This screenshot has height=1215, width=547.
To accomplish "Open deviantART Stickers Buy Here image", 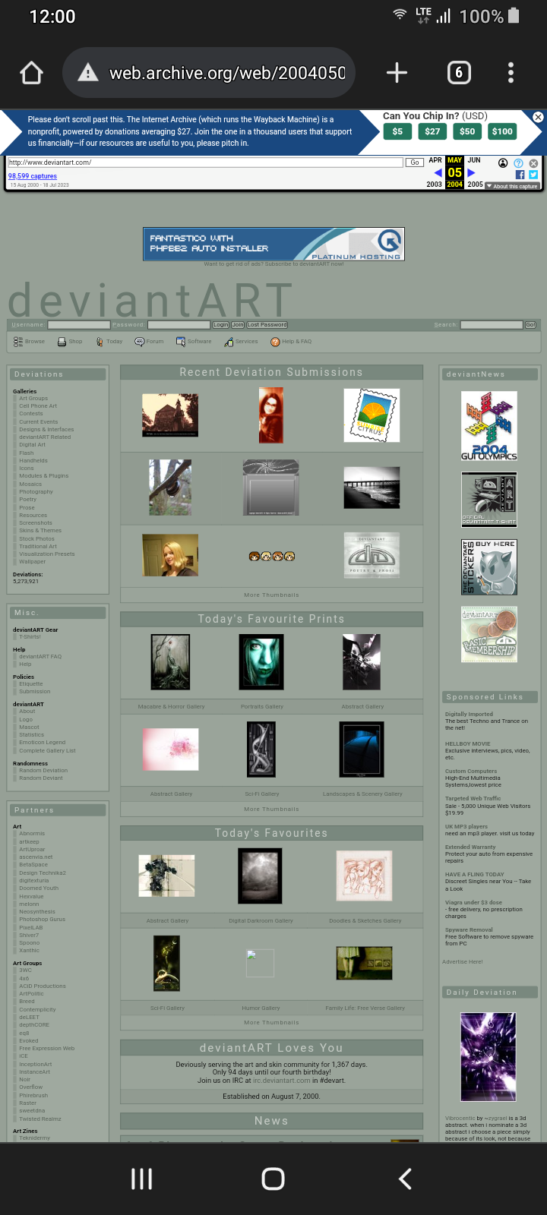I will coord(489,567).
